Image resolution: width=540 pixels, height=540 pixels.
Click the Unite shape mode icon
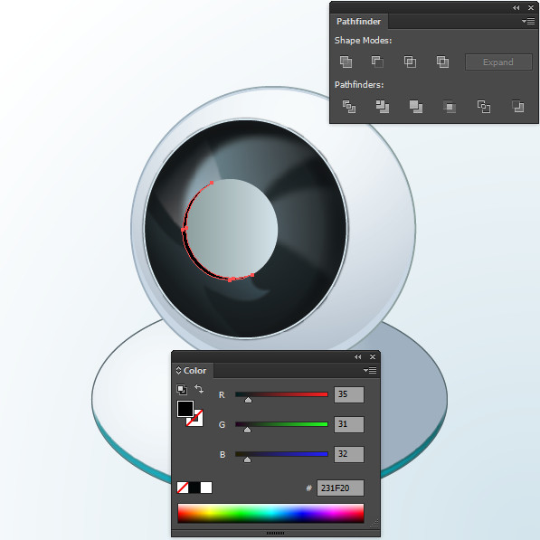coord(346,62)
